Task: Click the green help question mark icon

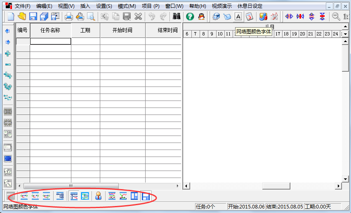Action: point(190,16)
